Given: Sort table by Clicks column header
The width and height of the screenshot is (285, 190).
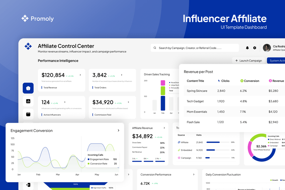Looking at the screenshot, I should (x=223, y=81).
